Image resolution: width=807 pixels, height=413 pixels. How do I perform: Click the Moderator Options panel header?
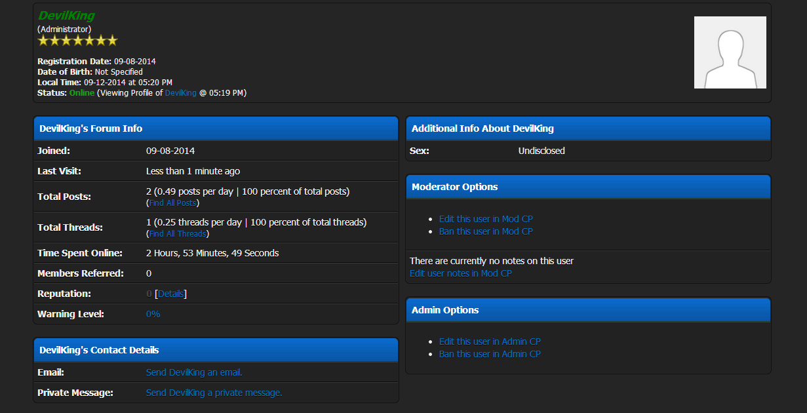[x=588, y=187]
